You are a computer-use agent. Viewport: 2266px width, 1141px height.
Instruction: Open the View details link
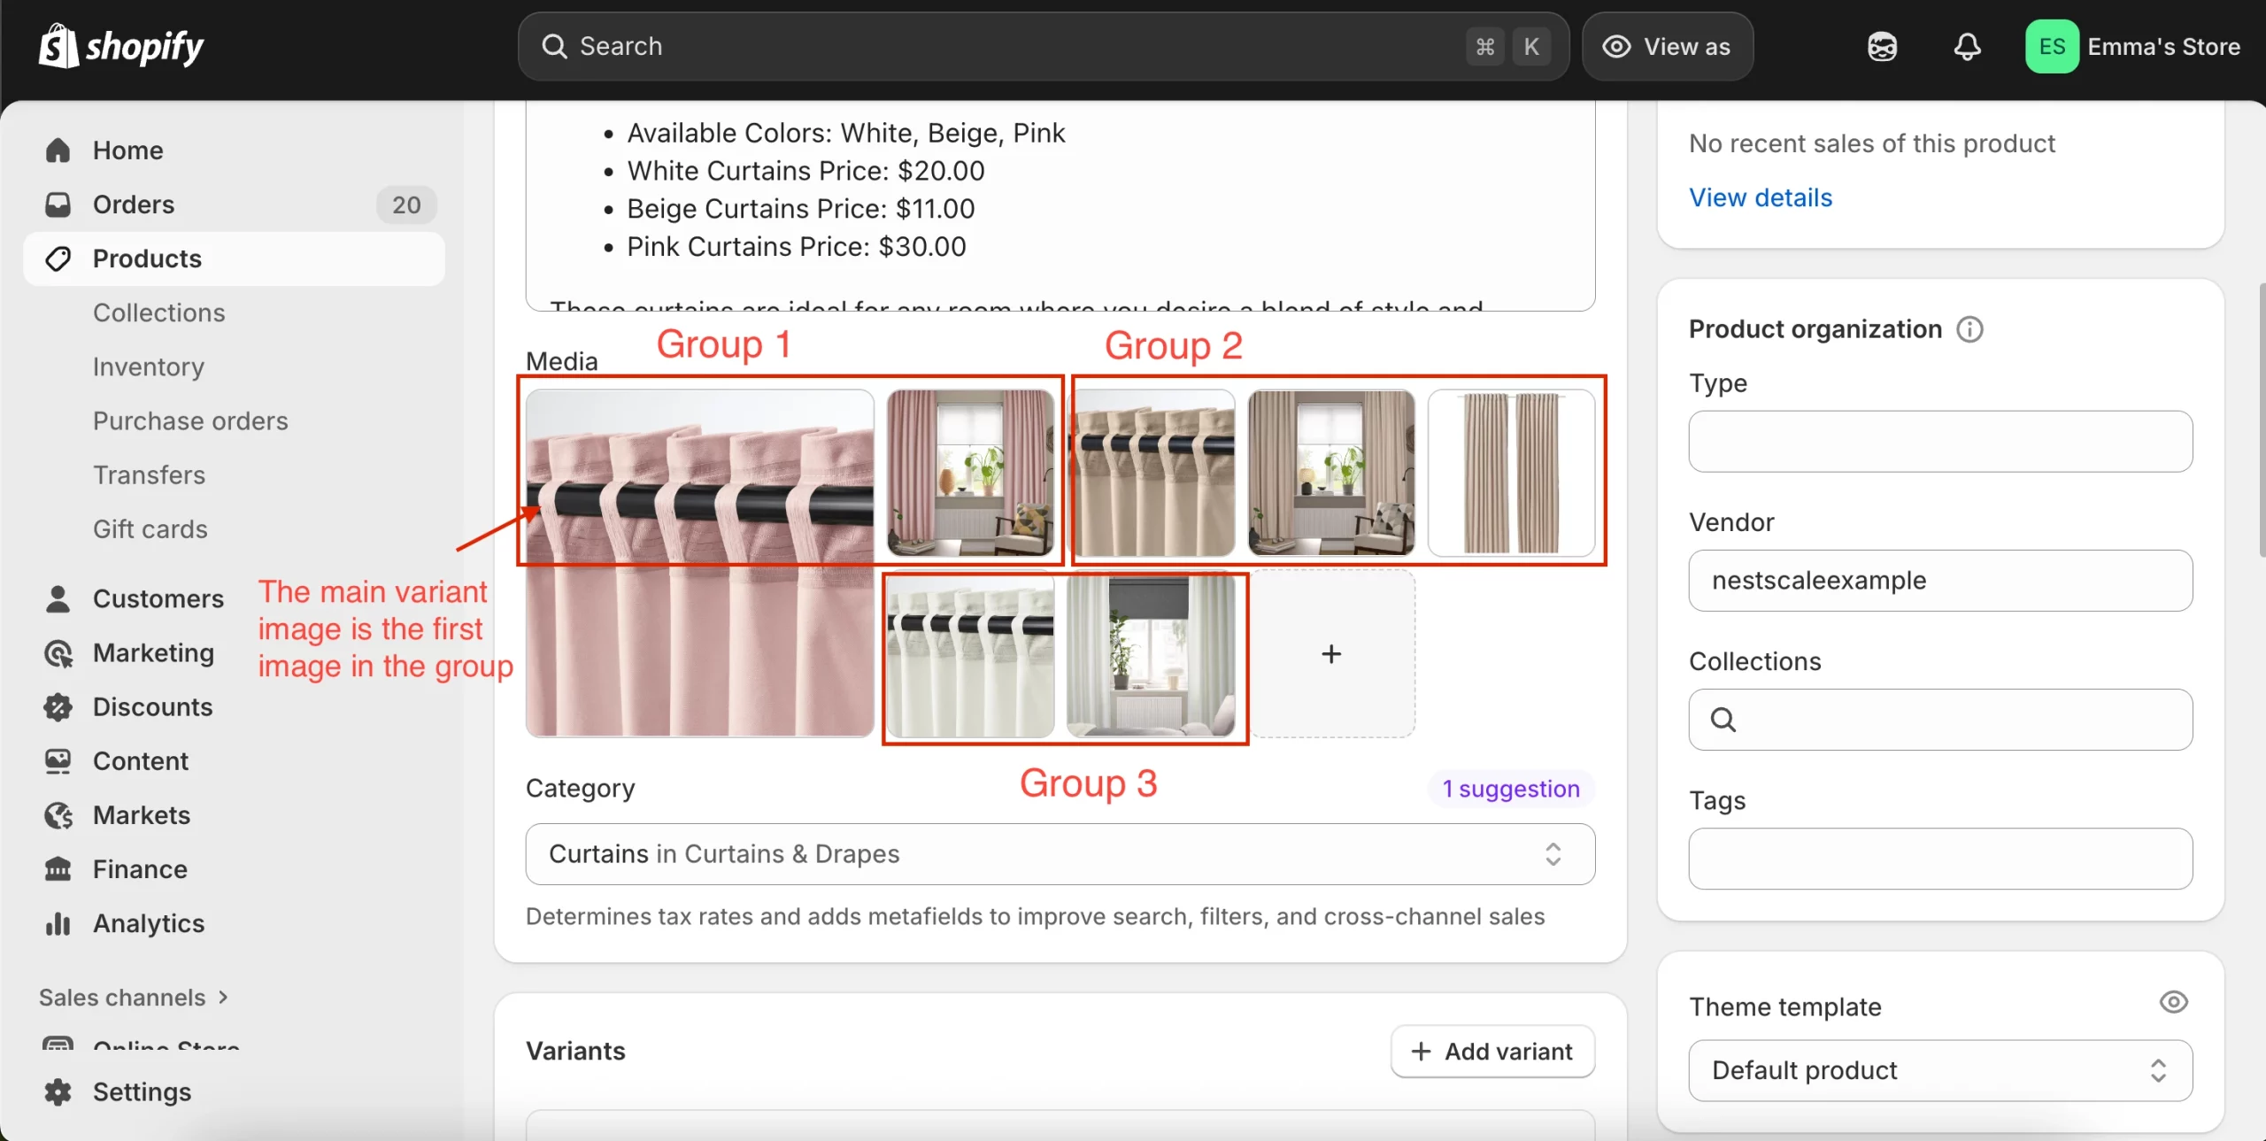coord(1760,197)
